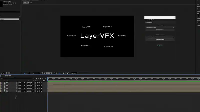Switch to the Comp 1 viewer tab
200x112 pixels.
click(x=25, y=3)
